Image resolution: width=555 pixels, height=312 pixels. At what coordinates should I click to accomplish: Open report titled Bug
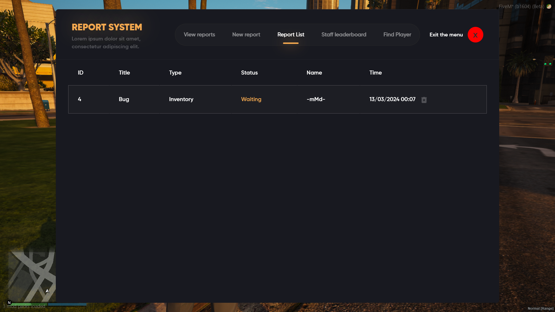click(124, 99)
